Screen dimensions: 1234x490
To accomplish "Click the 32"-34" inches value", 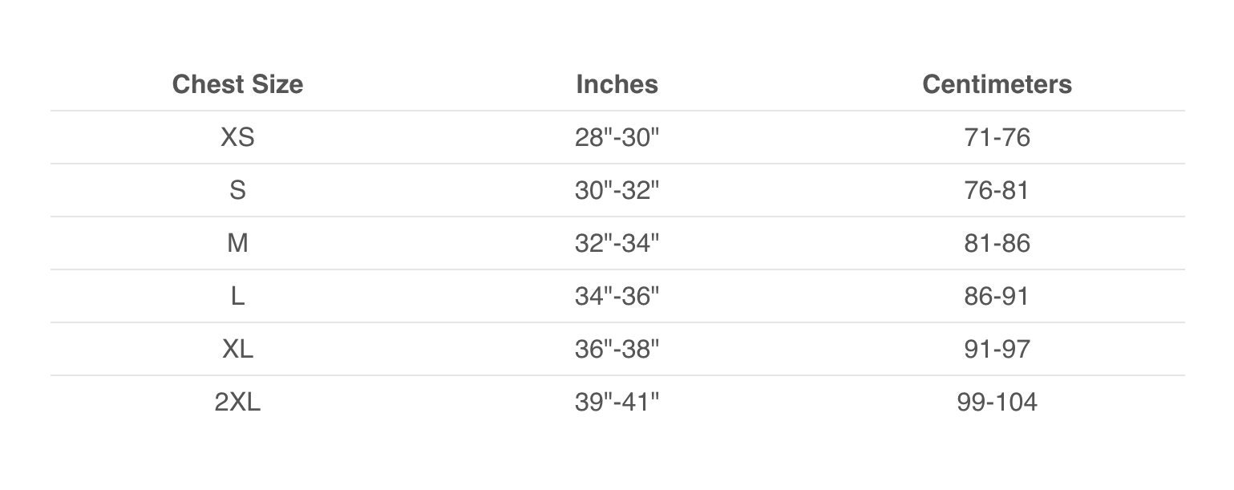I will pyautogui.click(x=617, y=243).
